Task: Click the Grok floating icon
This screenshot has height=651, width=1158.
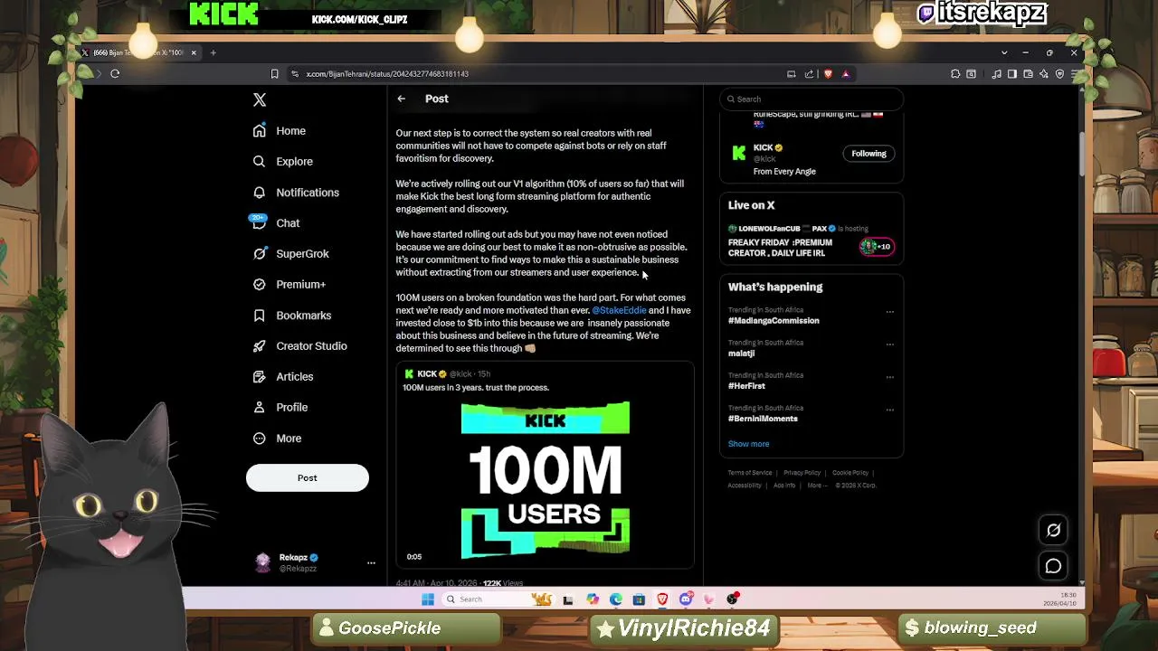Action: 1053,531
